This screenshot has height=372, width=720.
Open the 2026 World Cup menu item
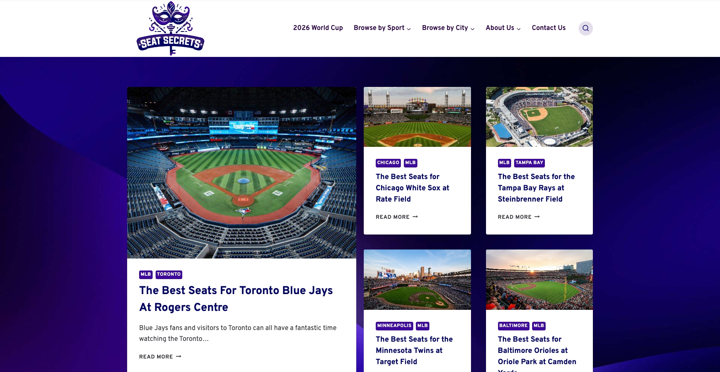point(318,28)
